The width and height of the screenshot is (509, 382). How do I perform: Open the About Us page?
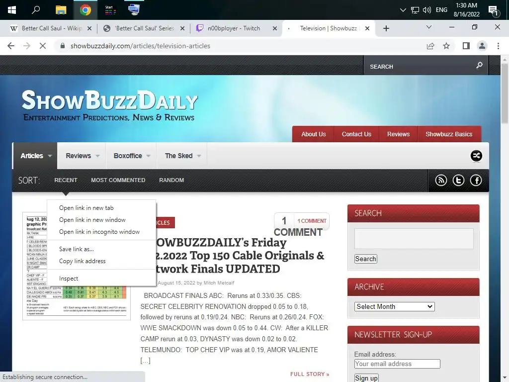click(313, 134)
